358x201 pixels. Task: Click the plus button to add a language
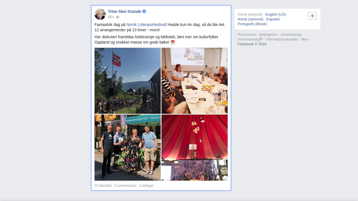tap(312, 16)
